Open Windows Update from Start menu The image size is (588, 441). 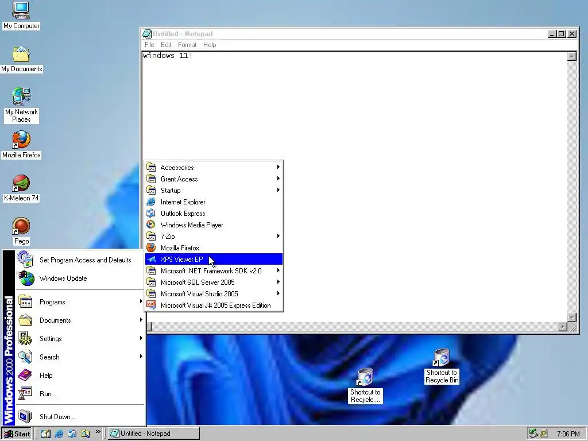[79, 278]
